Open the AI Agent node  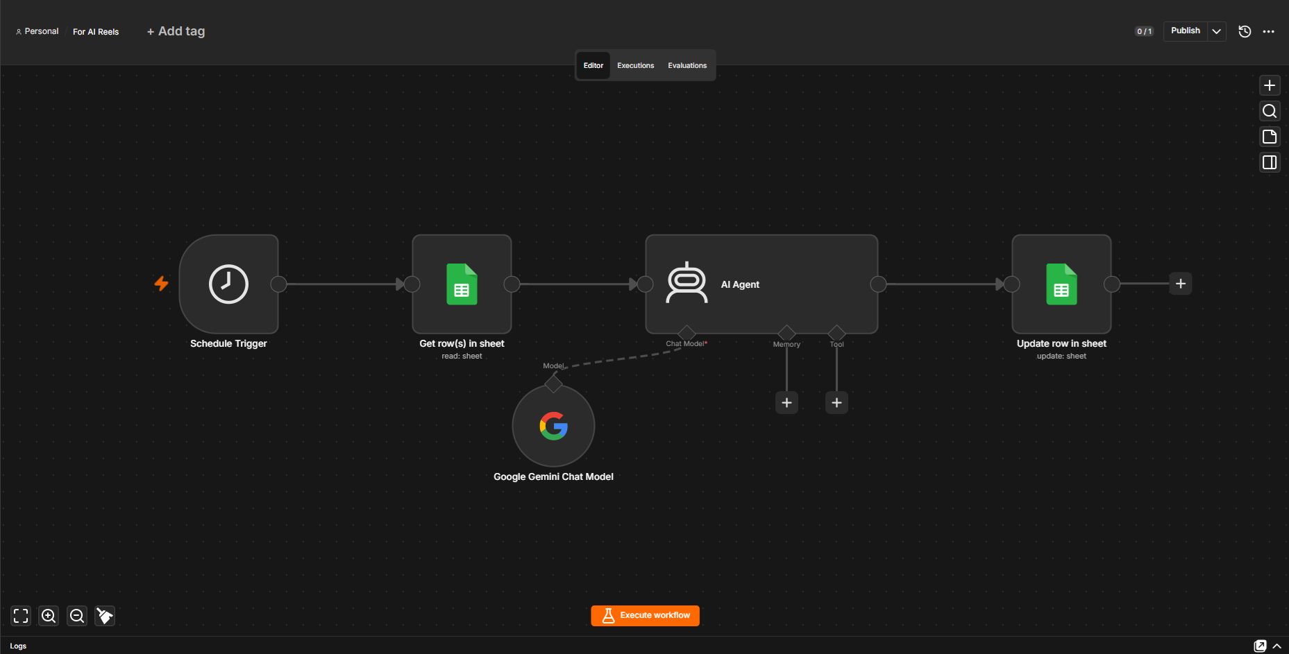coord(761,284)
